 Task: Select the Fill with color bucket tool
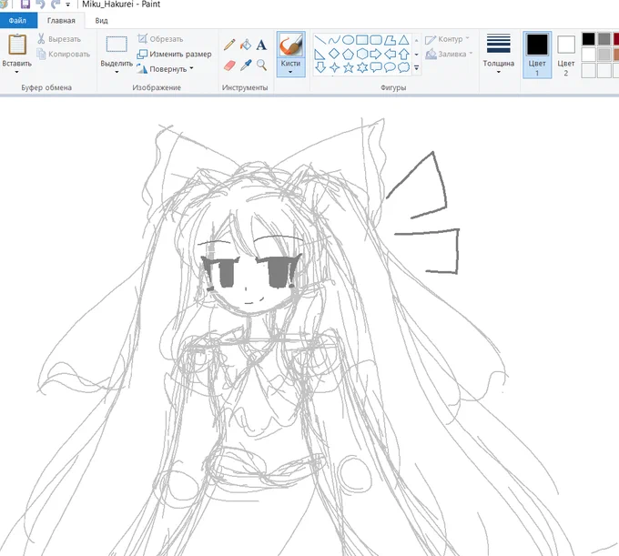[246, 45]
